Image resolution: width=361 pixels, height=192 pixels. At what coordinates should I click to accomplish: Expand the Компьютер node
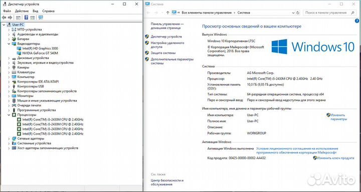(9, 77)
